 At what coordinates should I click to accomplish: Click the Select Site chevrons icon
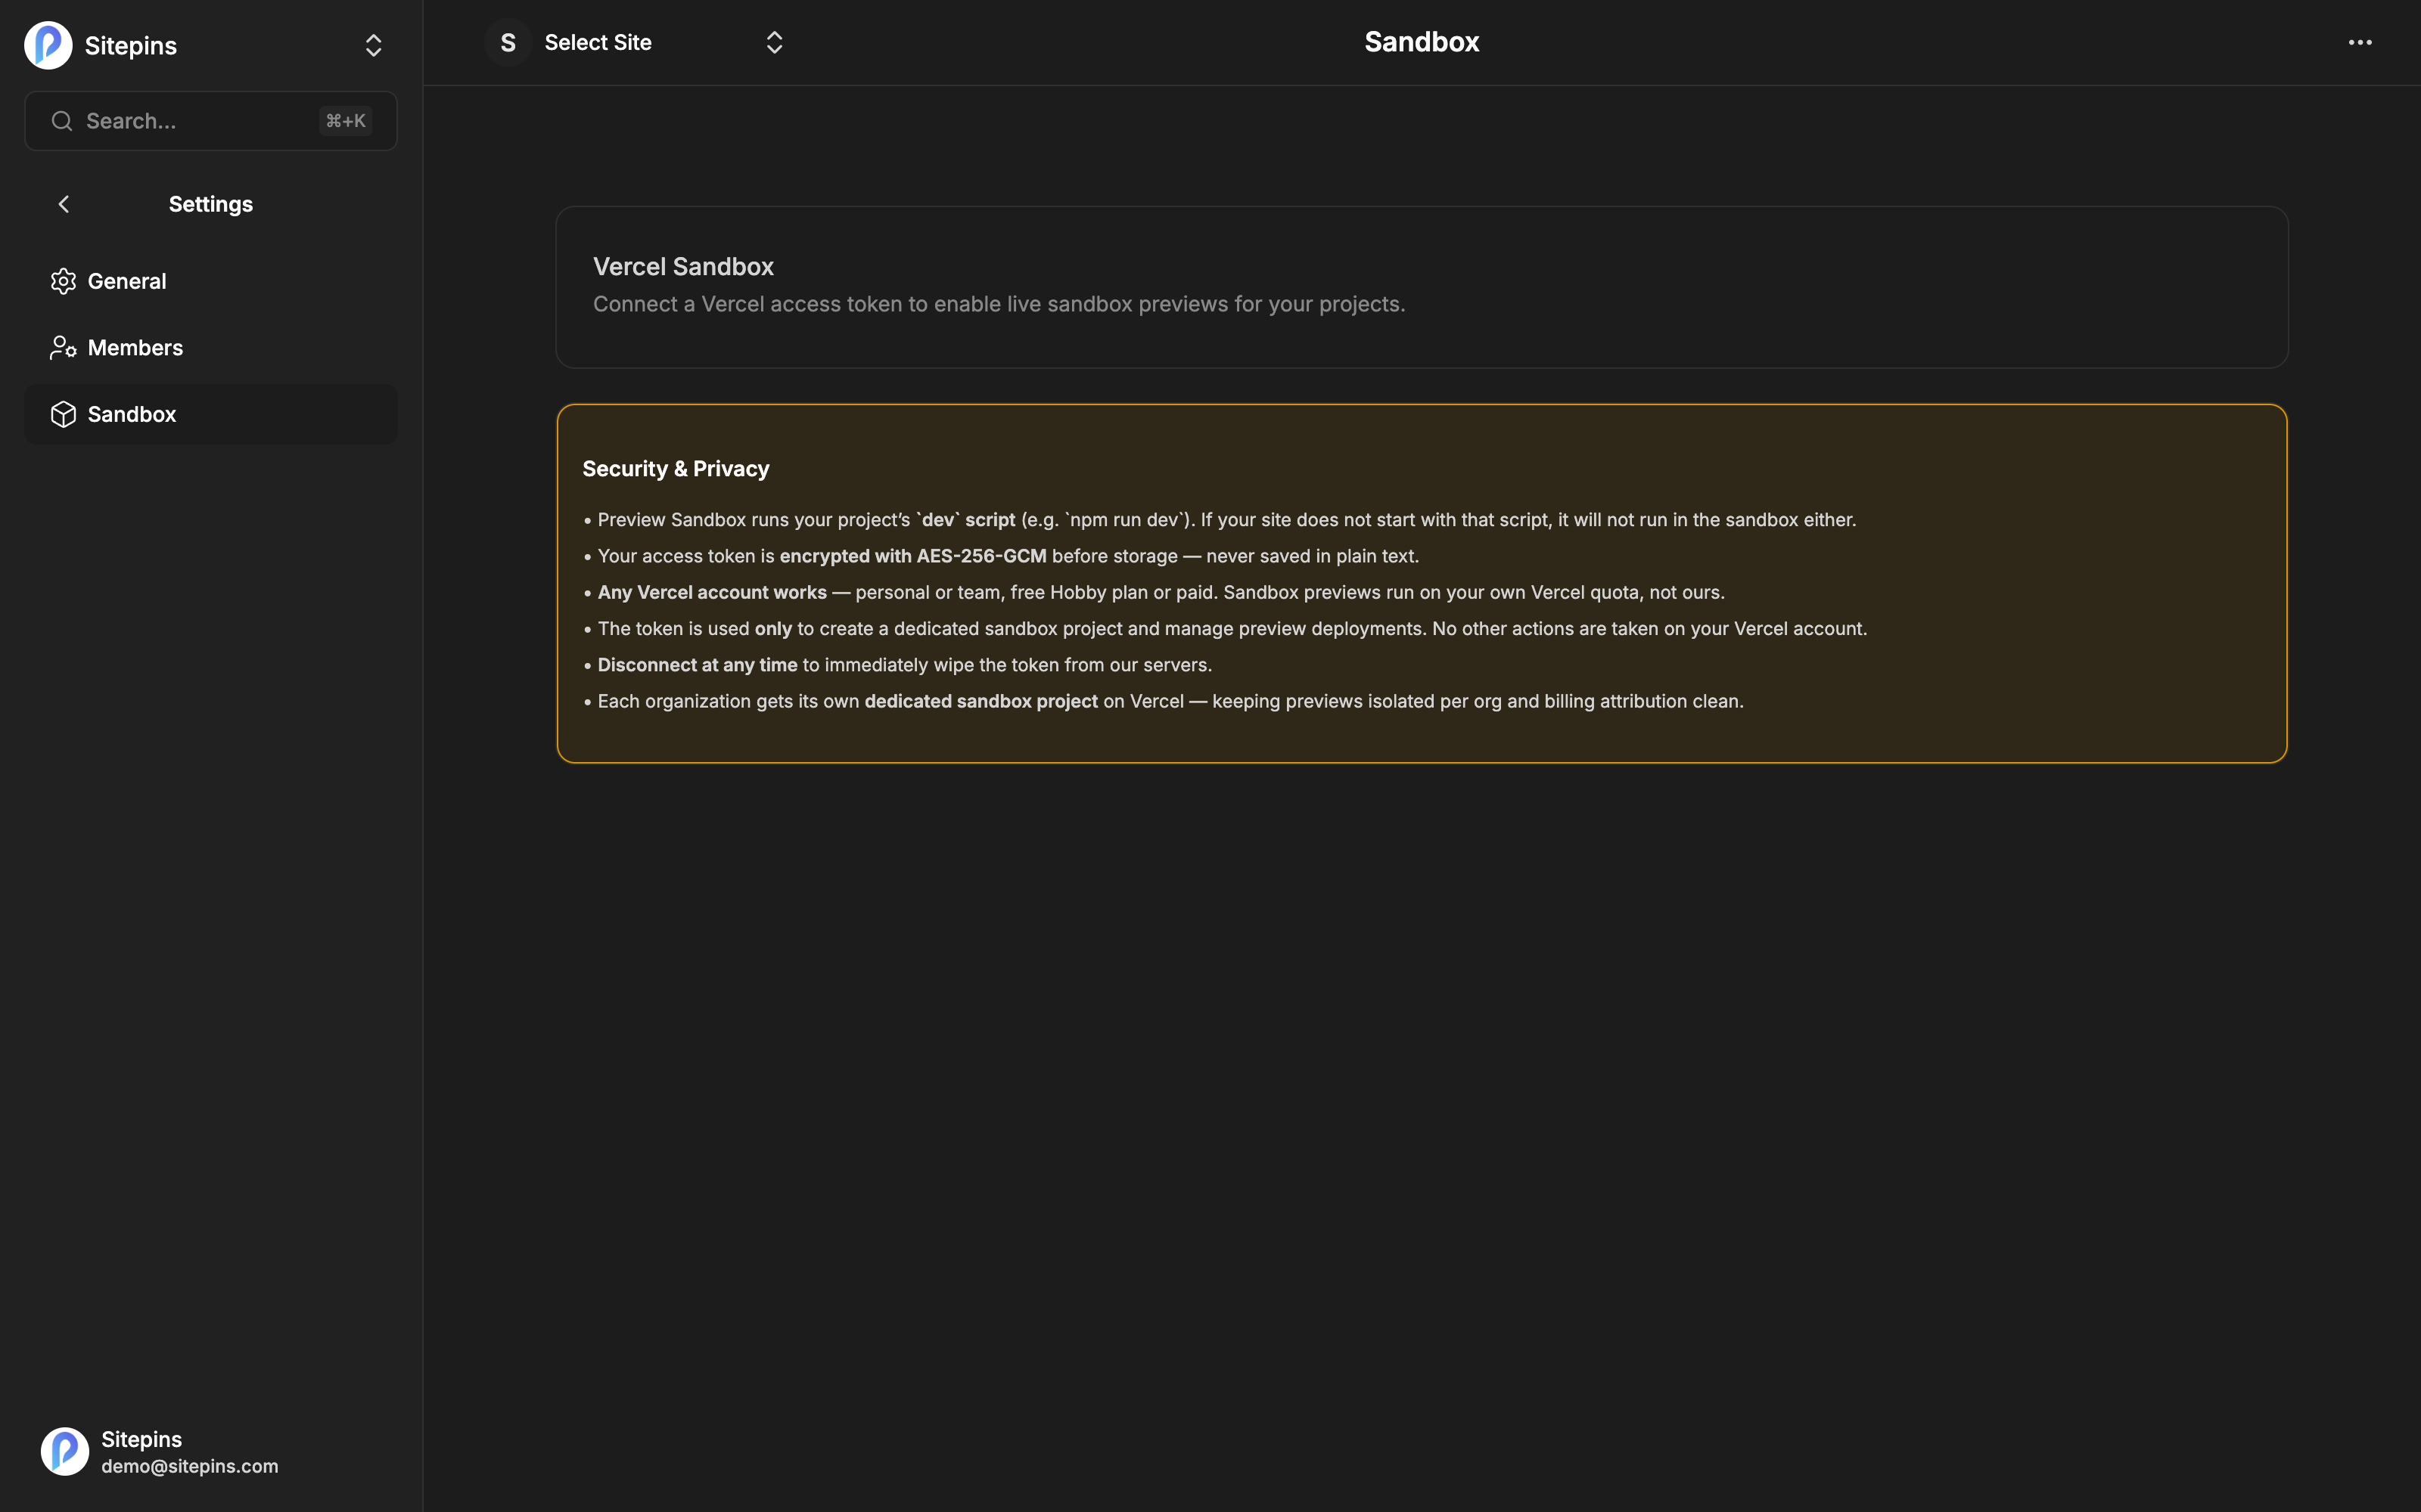tap(774, 43)
